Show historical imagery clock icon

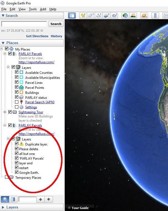click(125, 16)
